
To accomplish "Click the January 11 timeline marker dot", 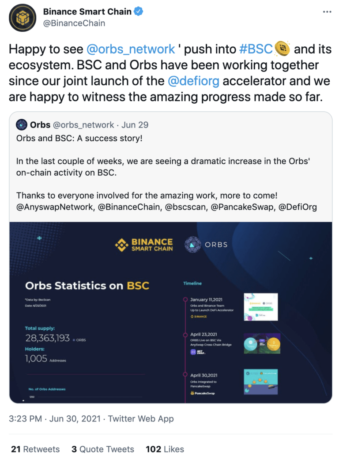I will (x=185, y=299).
